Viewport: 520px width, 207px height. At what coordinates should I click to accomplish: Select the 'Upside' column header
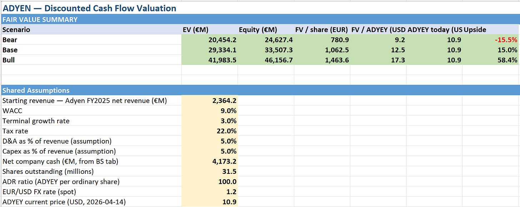(491, 30)
